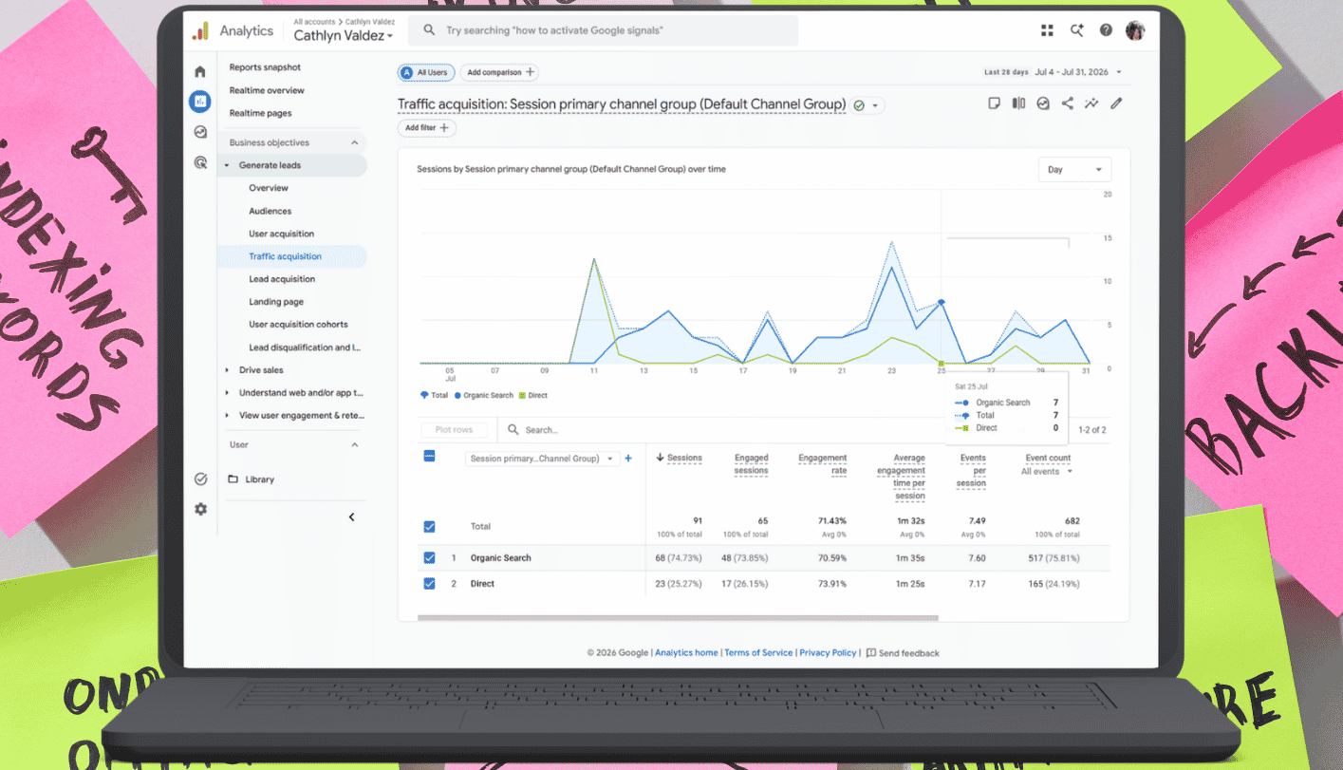
Task: Open the annotations note icon
Action: point(994,103)
